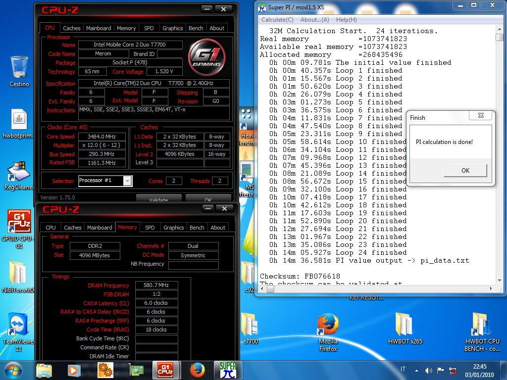Switch to CPU tab in lower CPU-Z window

tap(51, 228)
